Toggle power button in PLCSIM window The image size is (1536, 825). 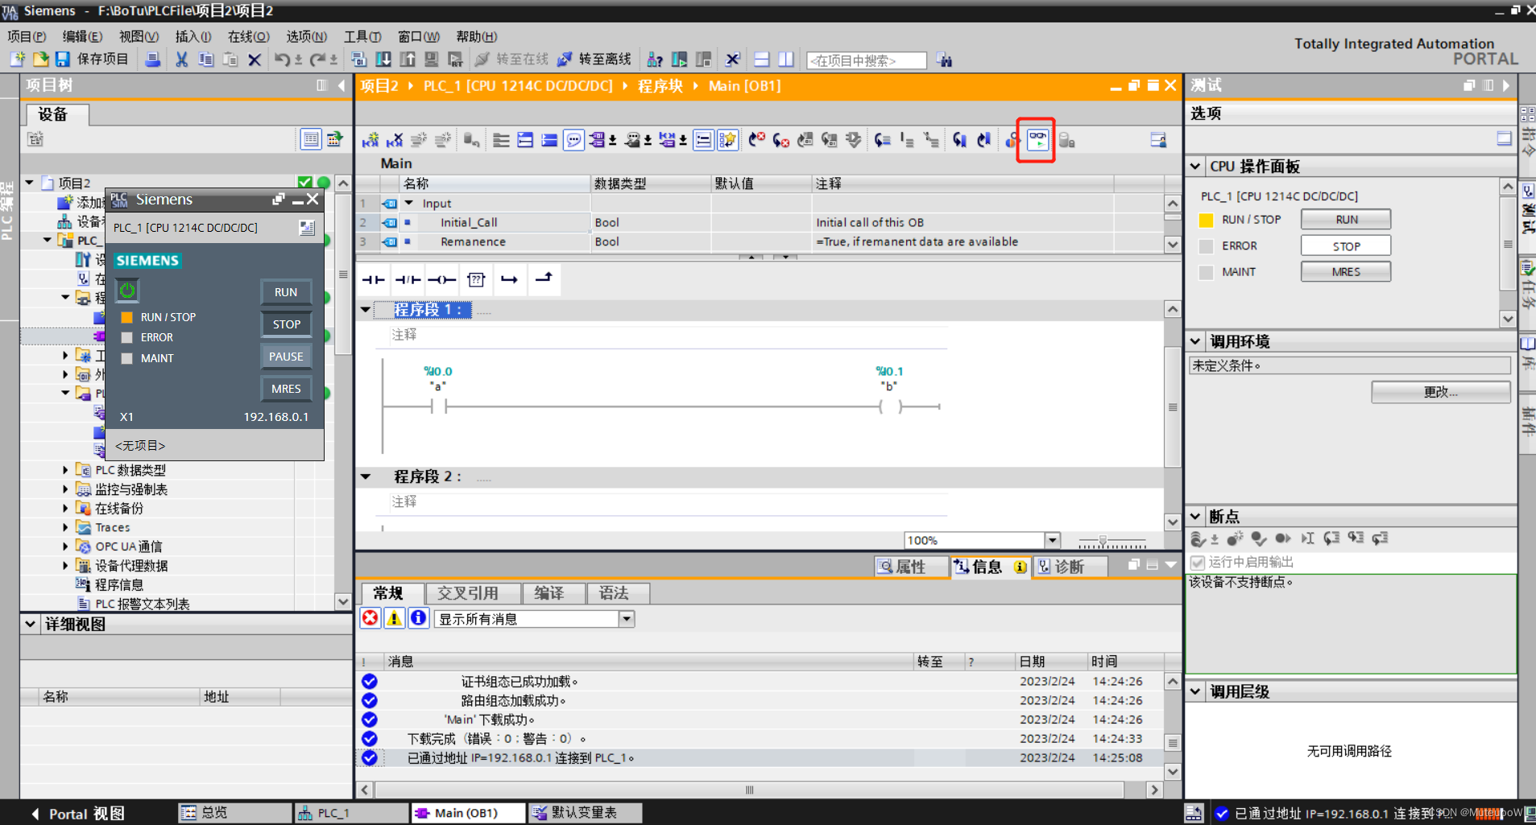coord(127,291)
